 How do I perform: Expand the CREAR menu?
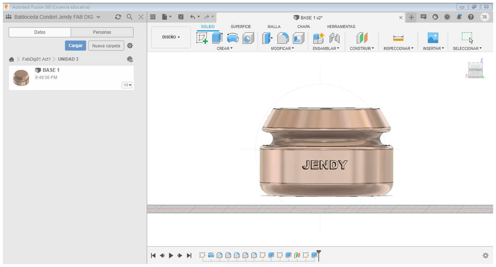pos(225,48)
